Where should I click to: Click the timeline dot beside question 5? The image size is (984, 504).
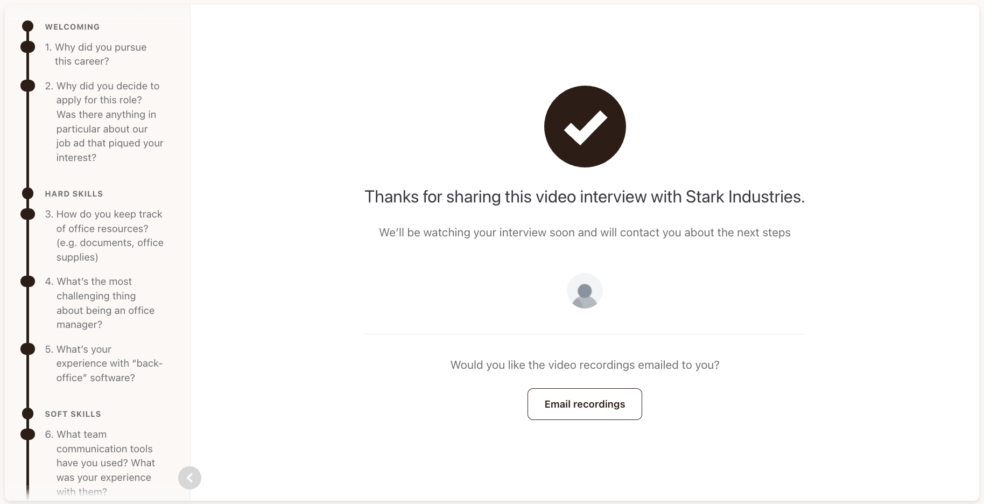coord(28,349)
